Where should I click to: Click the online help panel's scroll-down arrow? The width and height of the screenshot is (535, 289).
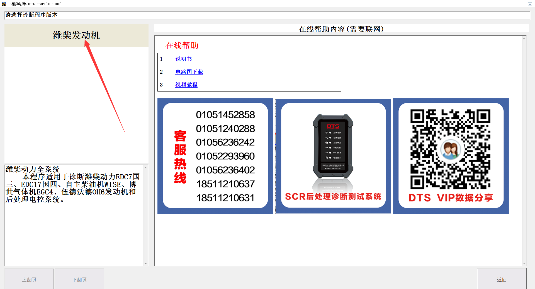(x=524, y=263)
